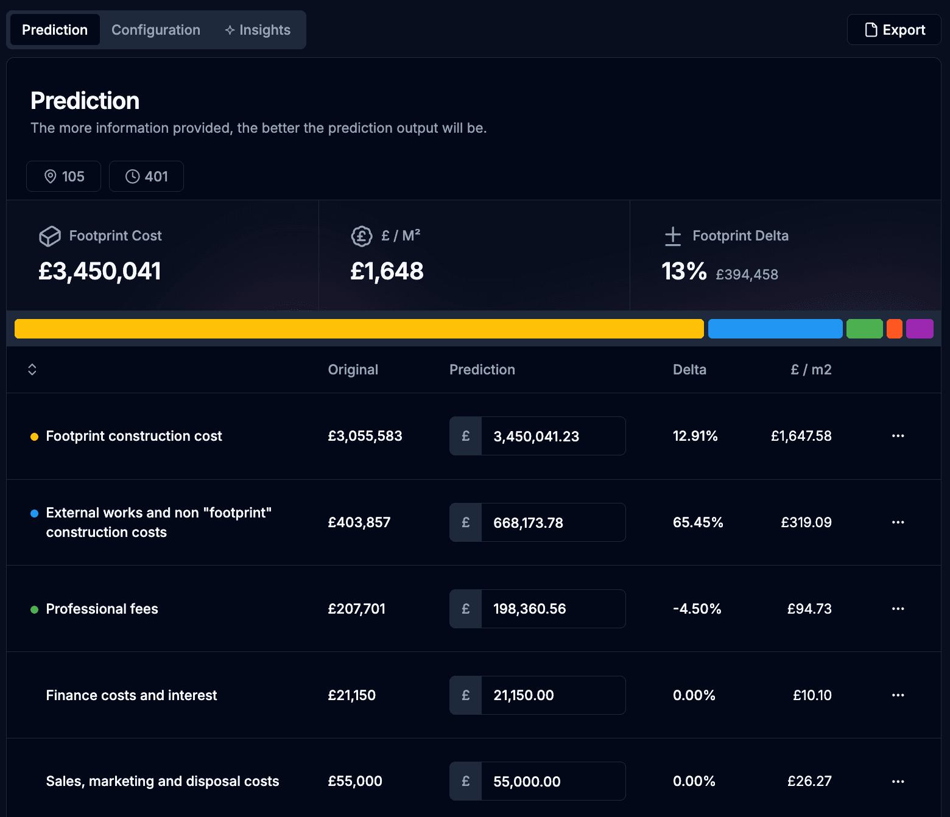Click the pound prefix in Finance costs field
Screen dimensions: 950x817
coord(466,695)
